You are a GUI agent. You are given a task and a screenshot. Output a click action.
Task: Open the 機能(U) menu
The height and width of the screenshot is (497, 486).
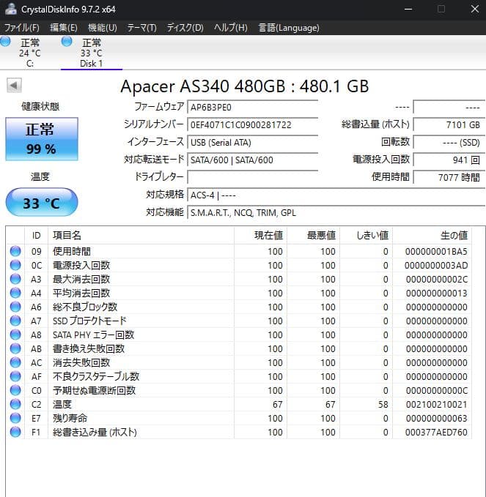pos(102,28)
